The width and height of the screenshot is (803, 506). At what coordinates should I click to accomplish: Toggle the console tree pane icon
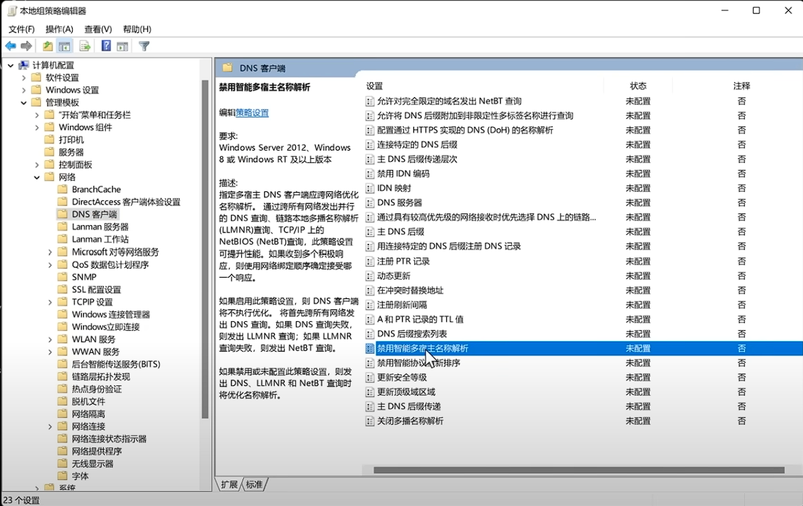[64, 45]
